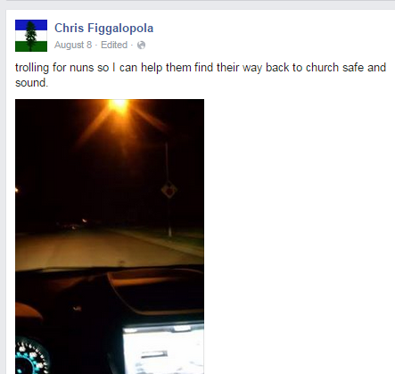
Task: Click the gray page background above post
Action: click(197, 4)
